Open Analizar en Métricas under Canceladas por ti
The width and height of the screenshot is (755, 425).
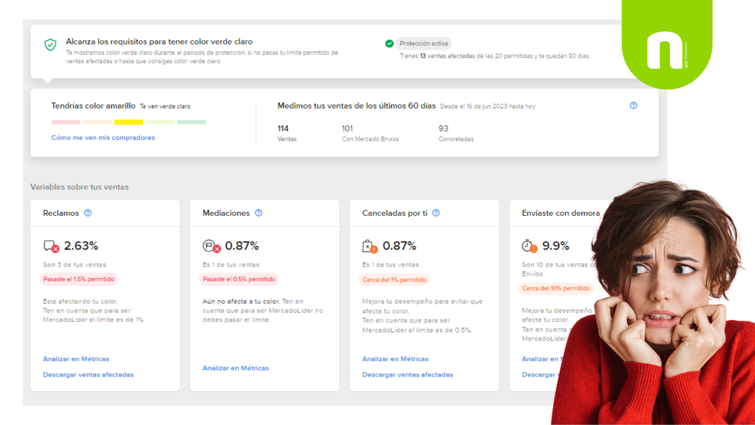pyautogui.click(x=395, y=359)
